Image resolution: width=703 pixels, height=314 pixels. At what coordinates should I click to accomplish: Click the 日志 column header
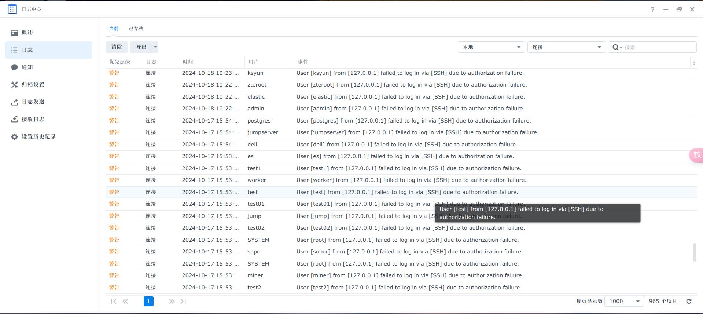(160, 62)
